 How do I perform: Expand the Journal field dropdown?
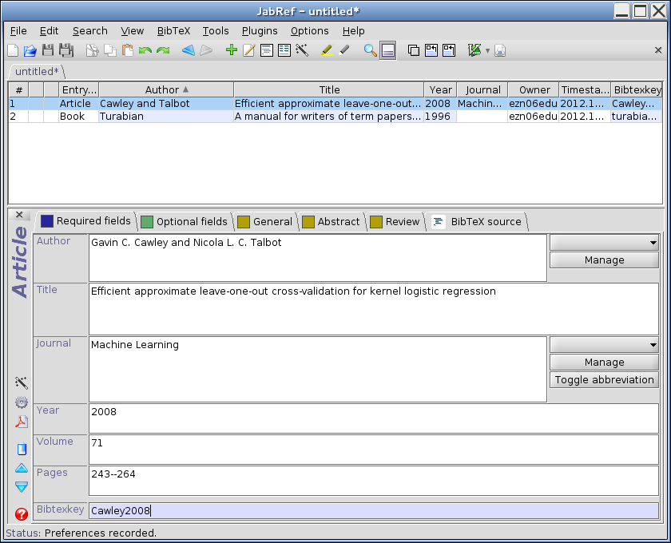click(x=604, y=345)
